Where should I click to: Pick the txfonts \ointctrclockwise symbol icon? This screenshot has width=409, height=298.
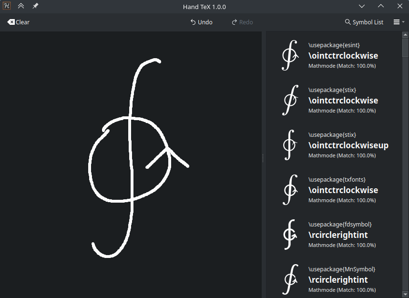coord(290,190)
